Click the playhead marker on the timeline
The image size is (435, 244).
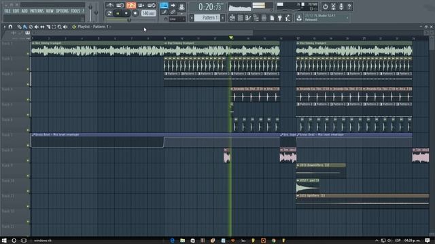231,37
